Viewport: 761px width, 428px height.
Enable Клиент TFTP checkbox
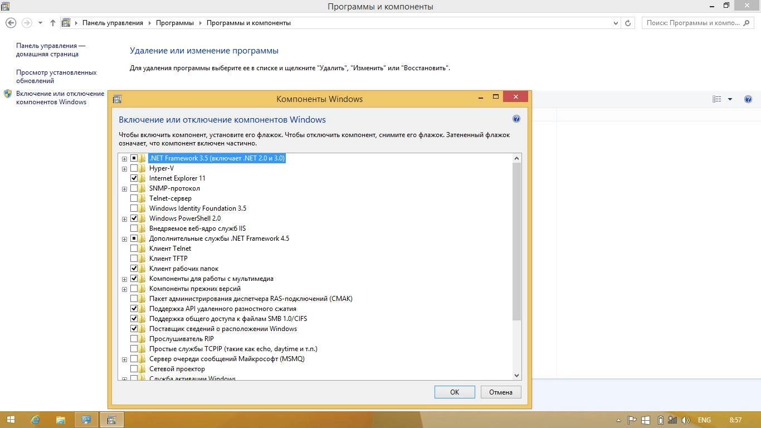pos(134,259)
